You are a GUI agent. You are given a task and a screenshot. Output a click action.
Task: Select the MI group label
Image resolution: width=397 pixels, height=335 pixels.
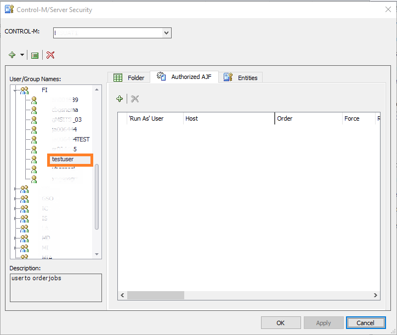(45, 248)
